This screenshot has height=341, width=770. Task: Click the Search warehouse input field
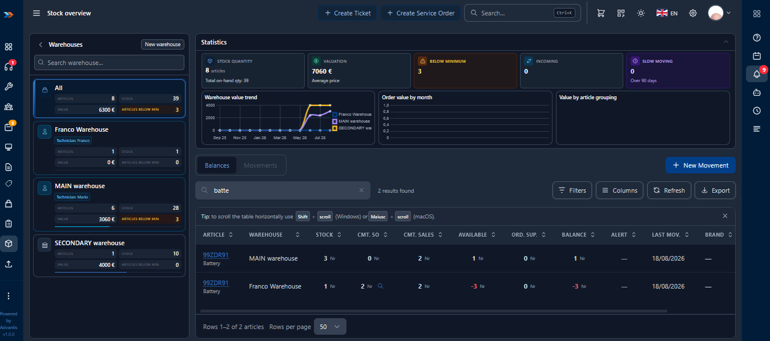tap(109, 63)
